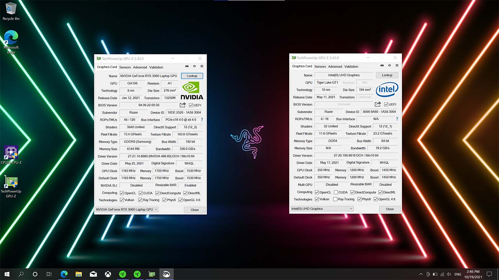The image size is (499, 280).
Task: Click screenshot camera icon in NVIDIA GPU-Z window
Action: [187, 66]
